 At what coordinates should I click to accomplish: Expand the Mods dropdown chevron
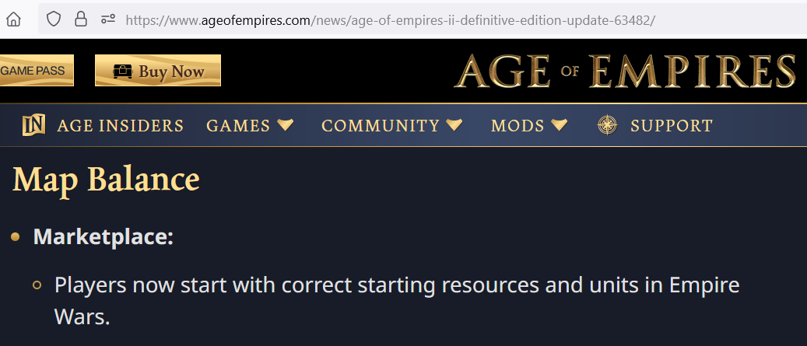point(559,124)
